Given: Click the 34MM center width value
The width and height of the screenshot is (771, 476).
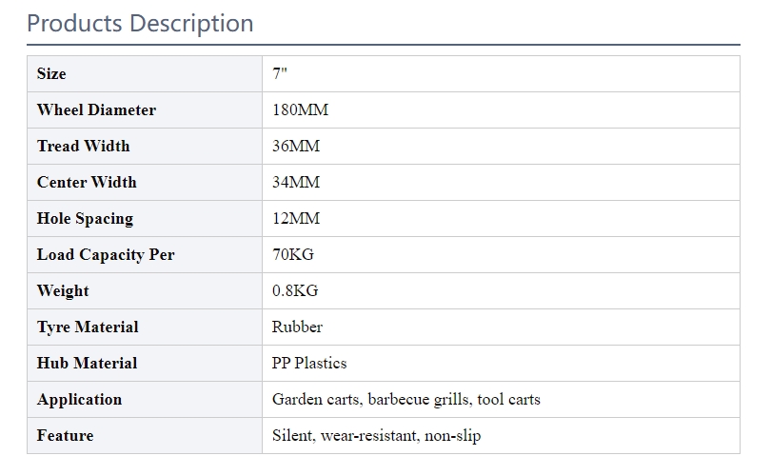Looking at the screenshot, I should (296, 183).
